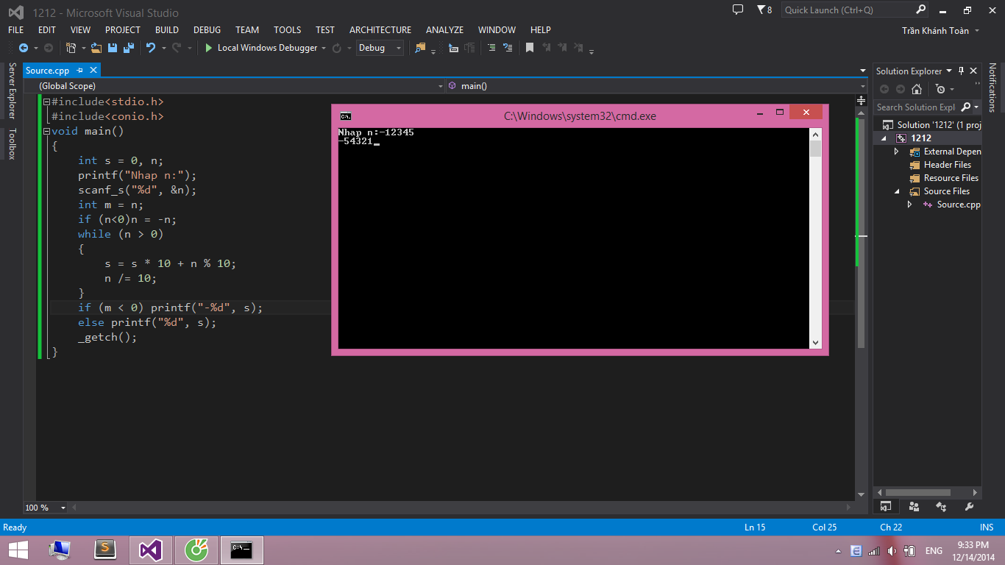The height and width of the screenshot is (565, 1005).
Task: Click the volume speaker tray icon
Action: point(891,550)
